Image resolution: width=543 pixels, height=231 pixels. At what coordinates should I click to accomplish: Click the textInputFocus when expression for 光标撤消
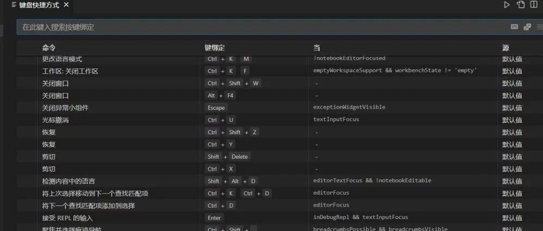click(336, 119)
